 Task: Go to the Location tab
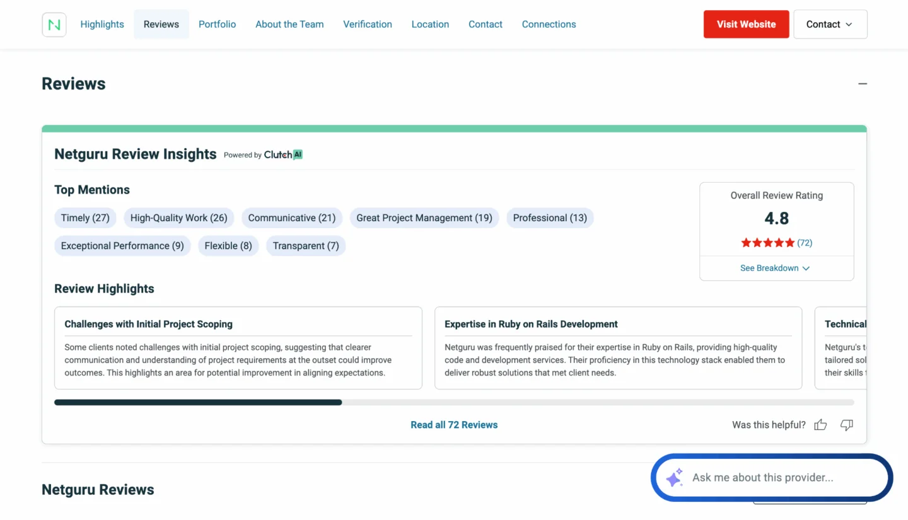click(x=430, y=24)
